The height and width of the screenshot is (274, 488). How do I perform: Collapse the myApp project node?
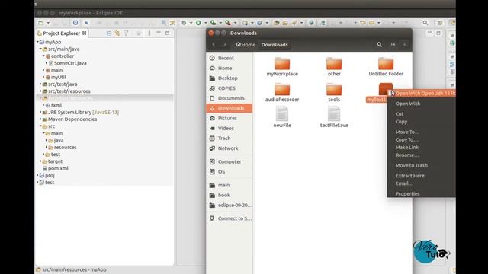37,42
